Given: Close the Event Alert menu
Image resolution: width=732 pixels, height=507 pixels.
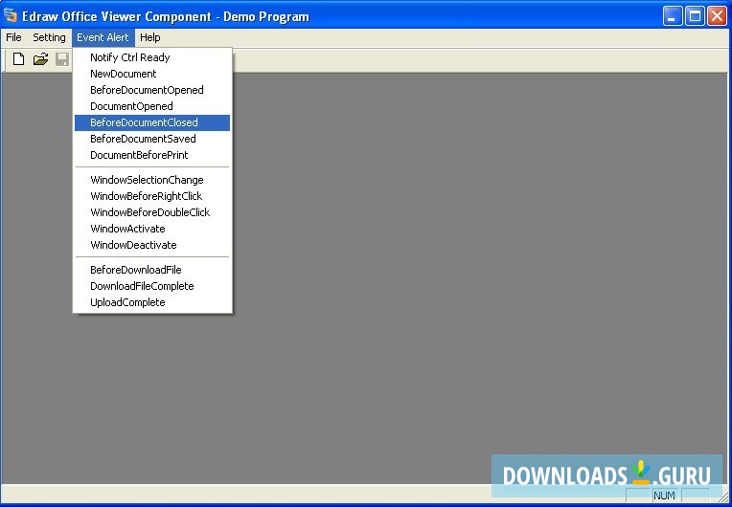Looking at the screenshot, I should (103, 37).
